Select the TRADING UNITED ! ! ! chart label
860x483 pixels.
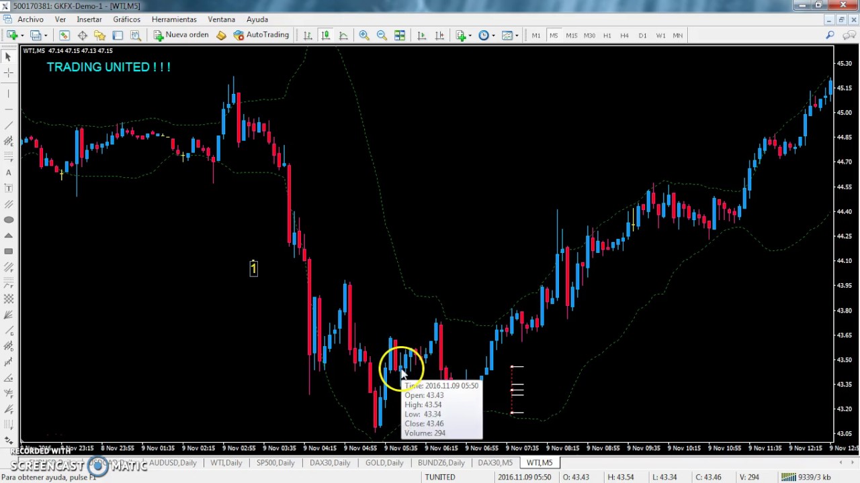pos(109,67)
